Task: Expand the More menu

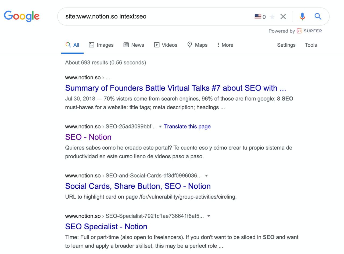Action: [x=225, y=45]
